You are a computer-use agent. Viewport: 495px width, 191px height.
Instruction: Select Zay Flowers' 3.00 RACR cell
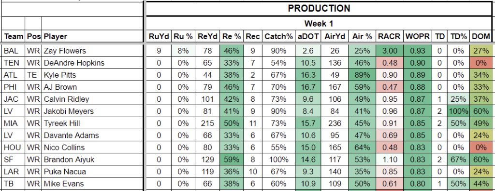390,51
